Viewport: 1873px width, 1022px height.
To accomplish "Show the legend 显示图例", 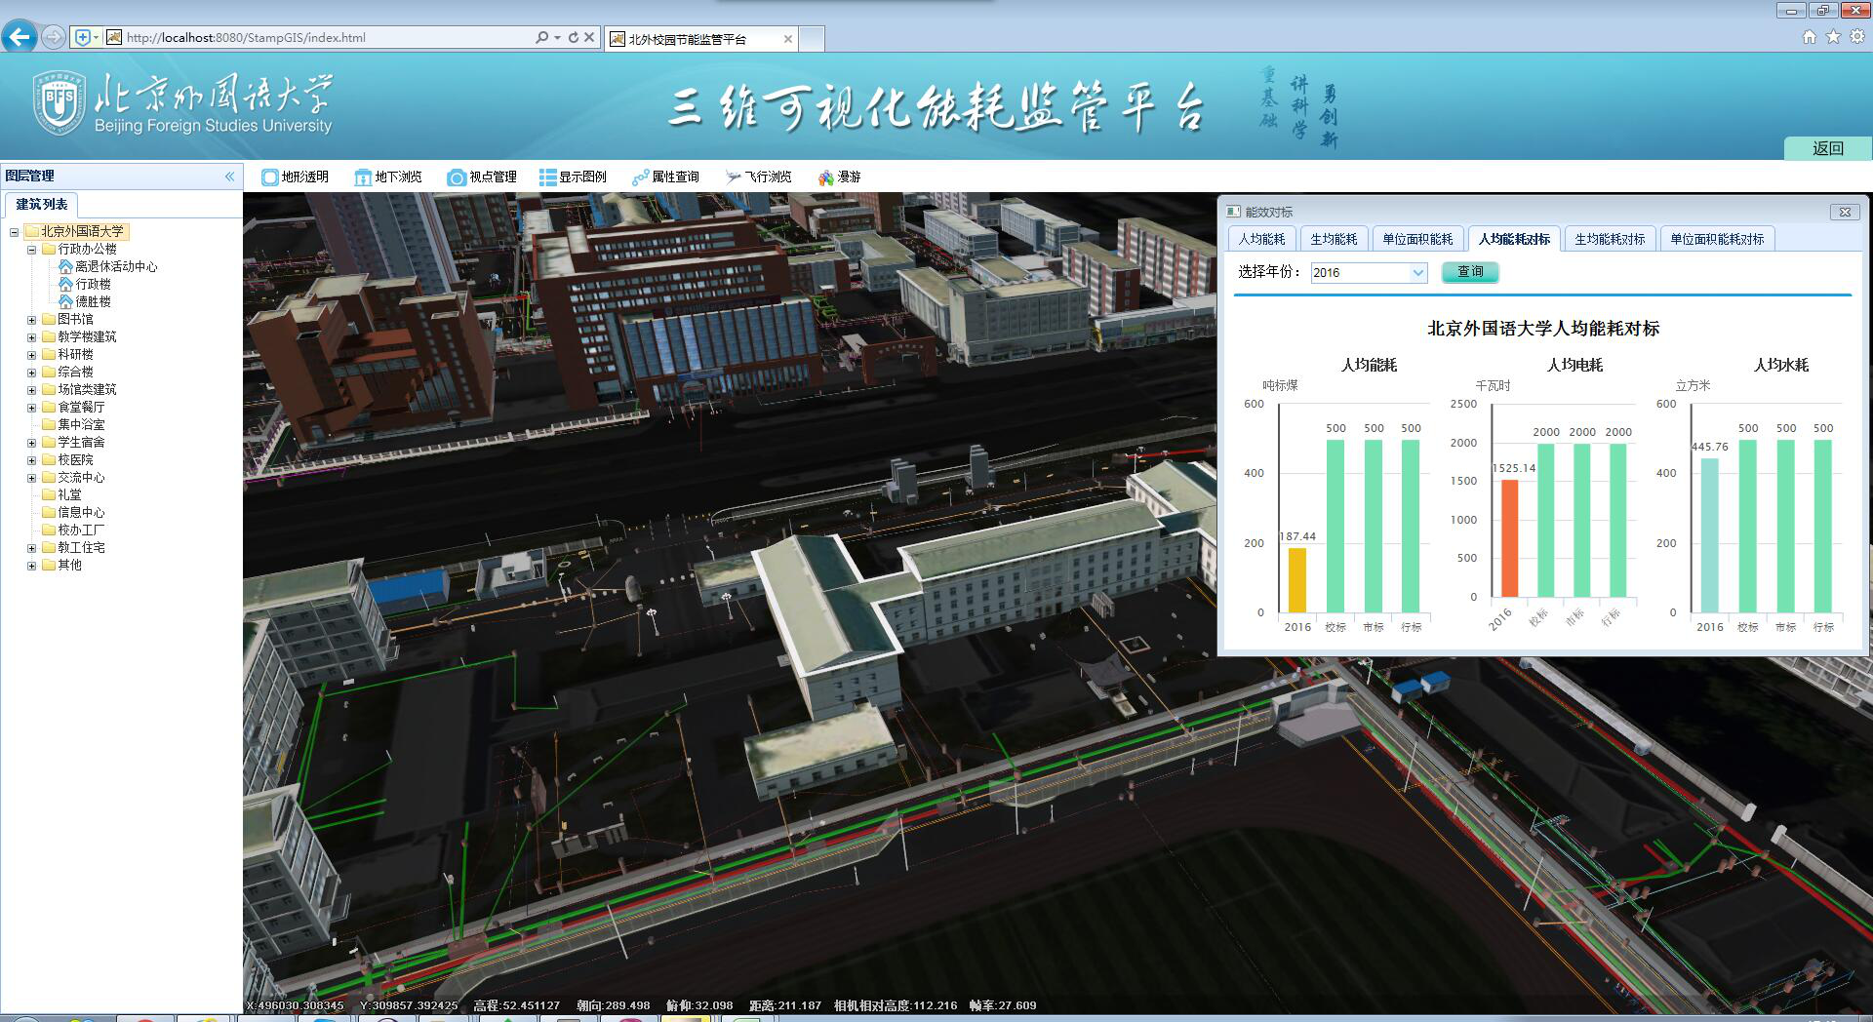I will [x=573, y=177].
